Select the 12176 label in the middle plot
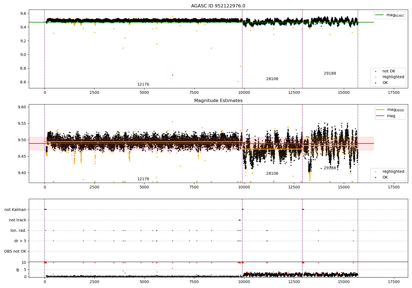The image size is (412, 288). [x=143, y=179]
